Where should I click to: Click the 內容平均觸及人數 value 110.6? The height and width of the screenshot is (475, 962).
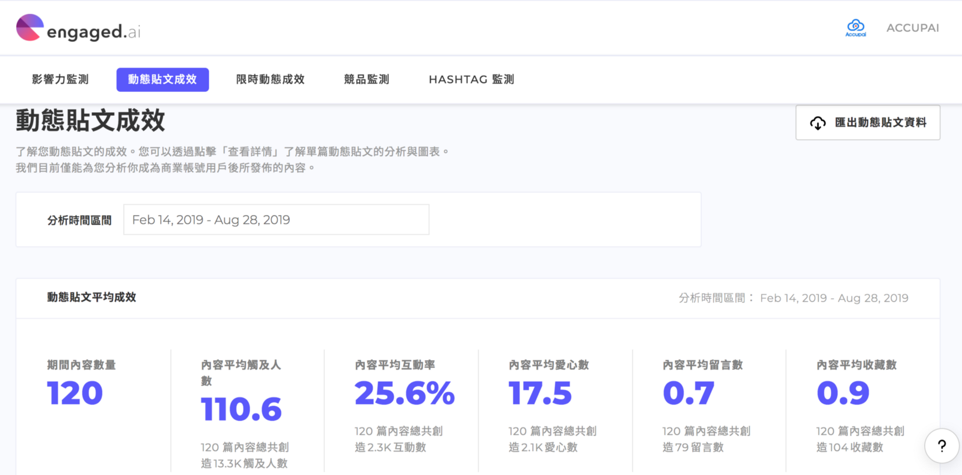pyautogui.click(x=241, y=410)
